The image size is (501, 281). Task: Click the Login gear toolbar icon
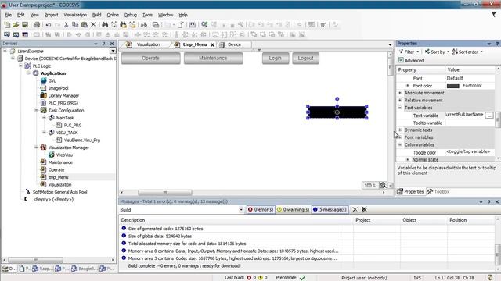tap(204, 25)
